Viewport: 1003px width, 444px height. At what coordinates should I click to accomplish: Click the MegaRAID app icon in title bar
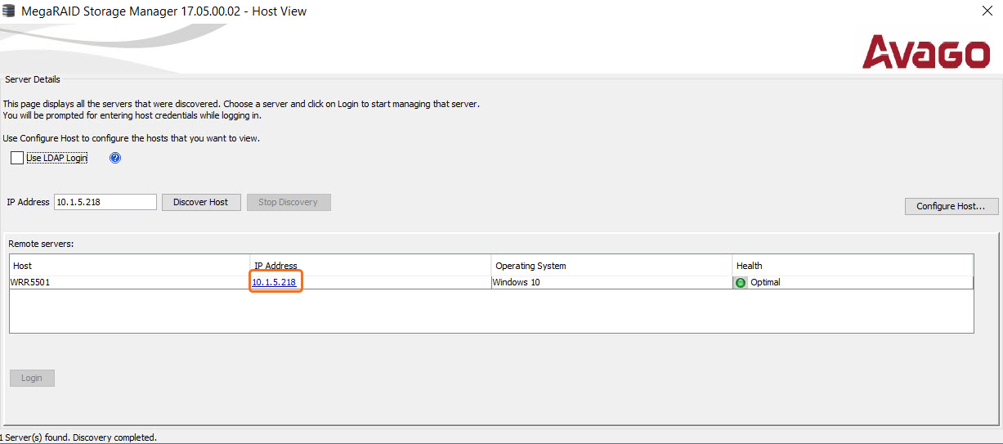click(8, 11)
